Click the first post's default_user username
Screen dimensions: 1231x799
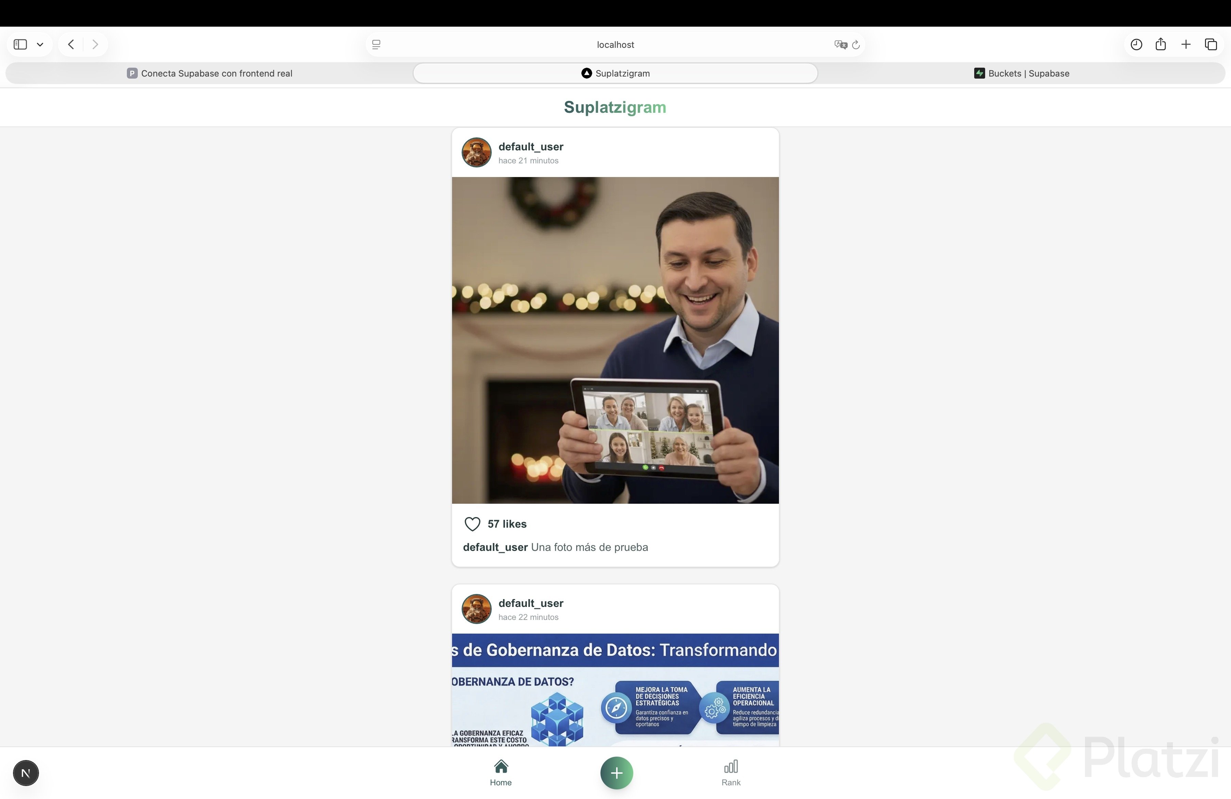point(531,147)
